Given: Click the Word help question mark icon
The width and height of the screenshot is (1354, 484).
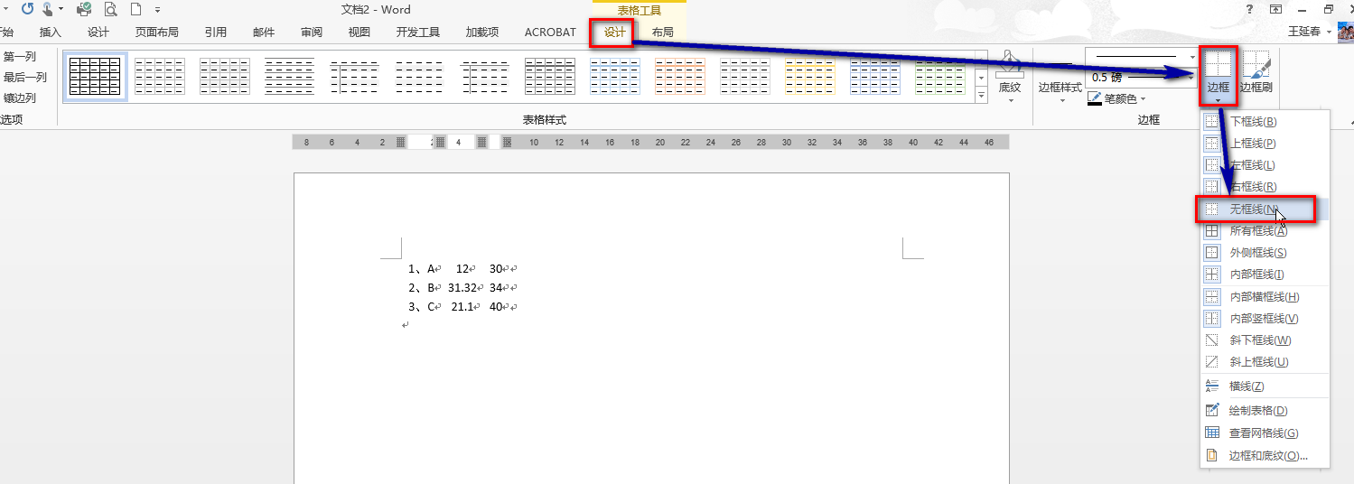Looking at the screenshot, I should (1249, 9).
